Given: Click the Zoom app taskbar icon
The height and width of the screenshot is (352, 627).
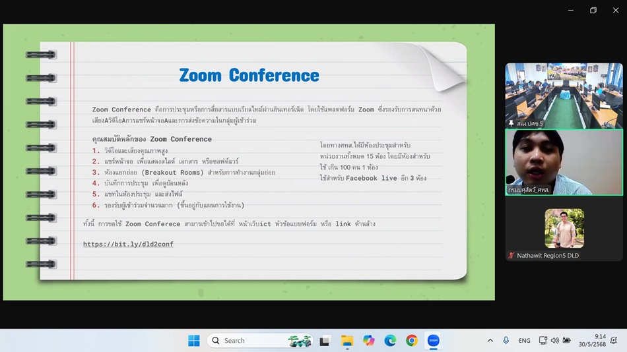Looking at the screenshot, I should [434, 340].
